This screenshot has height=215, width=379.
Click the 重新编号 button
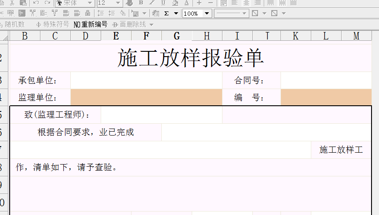90,25
